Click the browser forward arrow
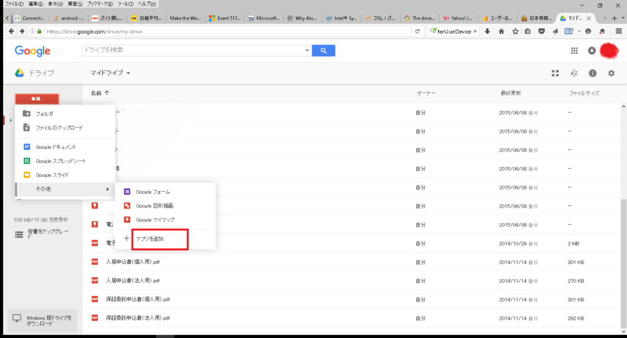 [22, 31]
